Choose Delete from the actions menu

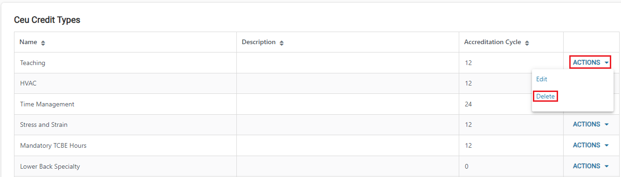coord(545,96)
